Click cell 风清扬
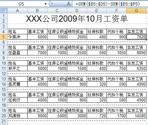 pyautogui.click(x=18, y=116)
